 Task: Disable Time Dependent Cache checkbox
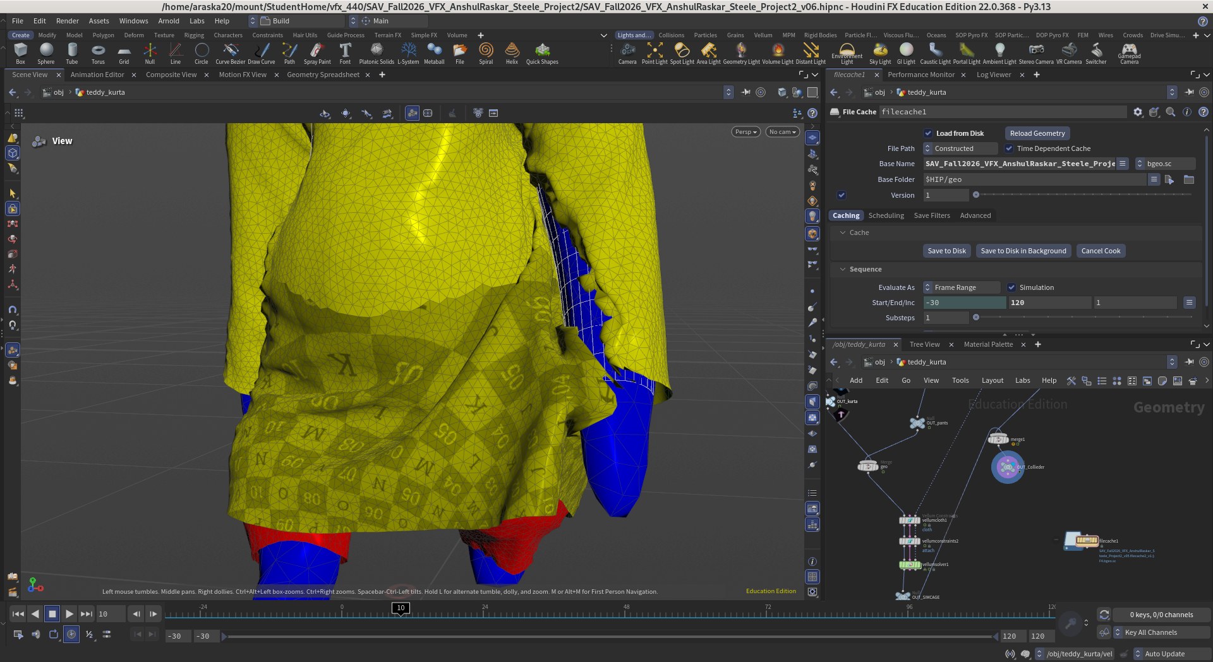click(x=1009, y=148)
